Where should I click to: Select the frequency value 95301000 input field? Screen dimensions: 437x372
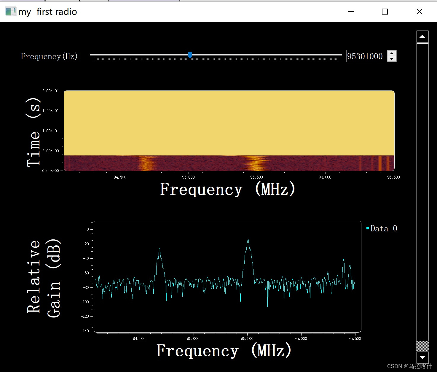[x=366, y=56]
